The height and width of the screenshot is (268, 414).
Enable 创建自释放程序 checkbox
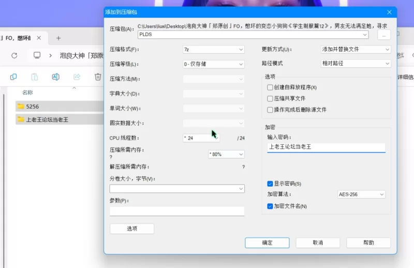pos(270,87)
